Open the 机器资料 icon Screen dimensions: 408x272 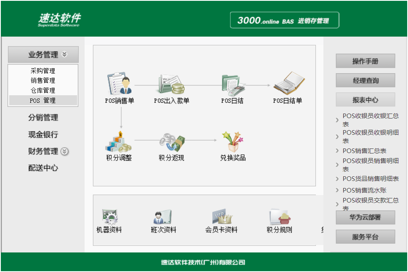[110, 217]
